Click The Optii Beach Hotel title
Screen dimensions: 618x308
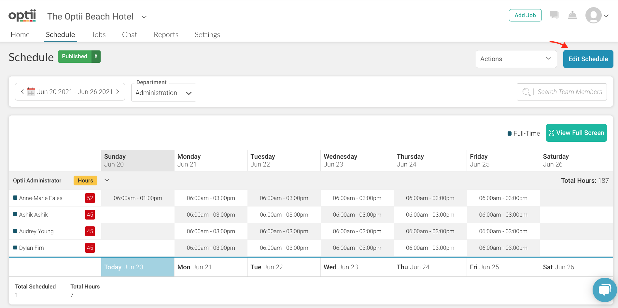pos(90,17)
